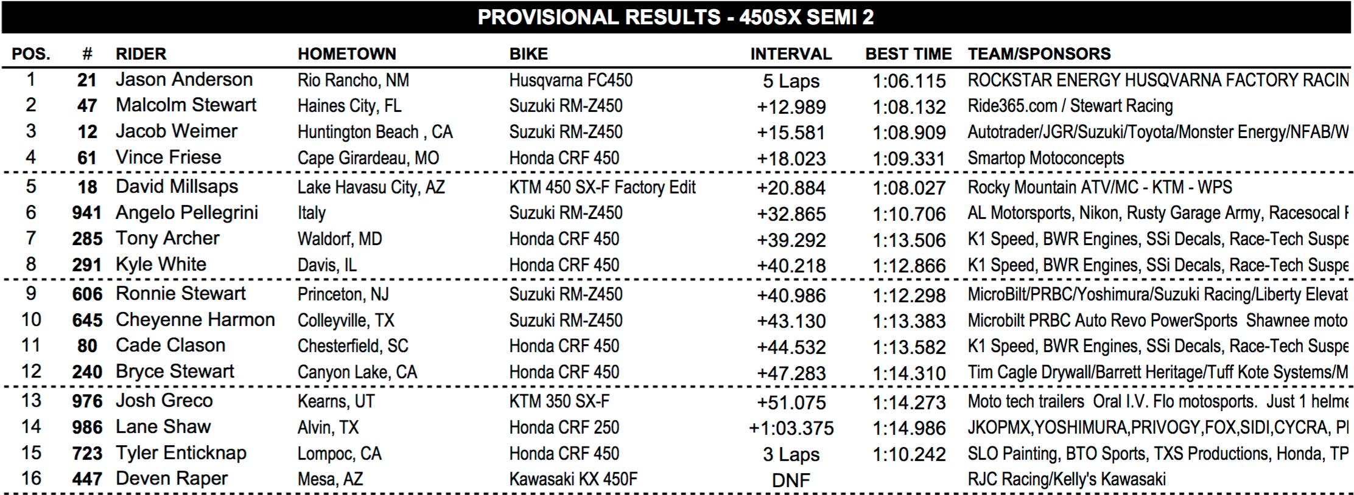Select David Millsaps' KTM 450 SX-F bike entry
The width and height of the screenshot is (1354, 495).
click(602, 187)
